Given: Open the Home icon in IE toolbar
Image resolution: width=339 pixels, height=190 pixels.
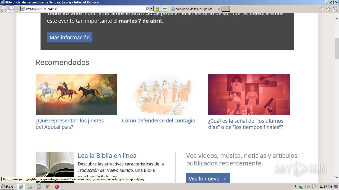Looking at the screenshot, I should point(322,9).
